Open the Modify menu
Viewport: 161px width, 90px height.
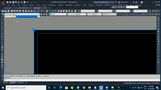click(60, 5)
